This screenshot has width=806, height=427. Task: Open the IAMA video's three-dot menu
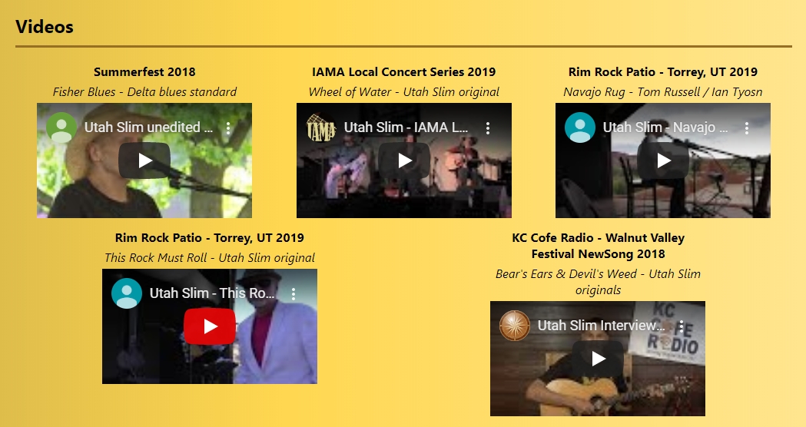pos(487,128)
